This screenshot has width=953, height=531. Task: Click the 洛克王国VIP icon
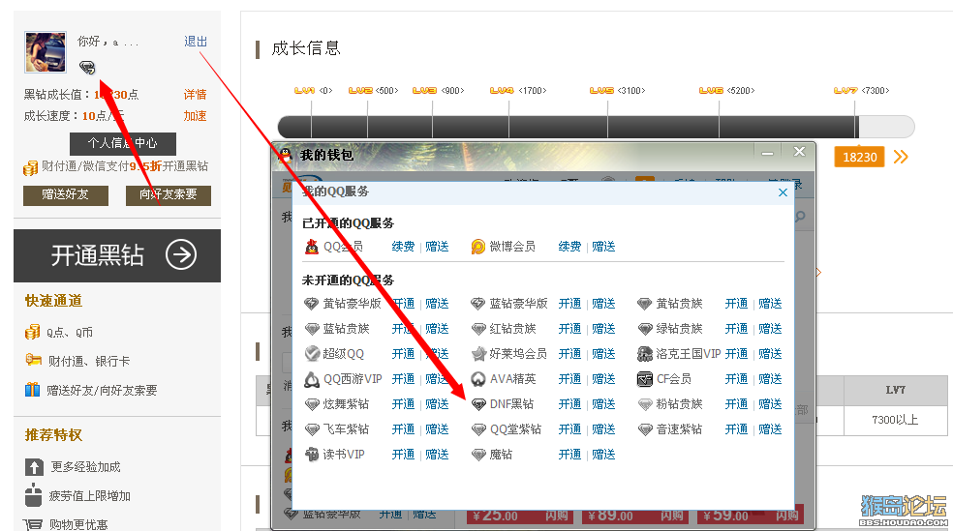(x=645, y=353)
